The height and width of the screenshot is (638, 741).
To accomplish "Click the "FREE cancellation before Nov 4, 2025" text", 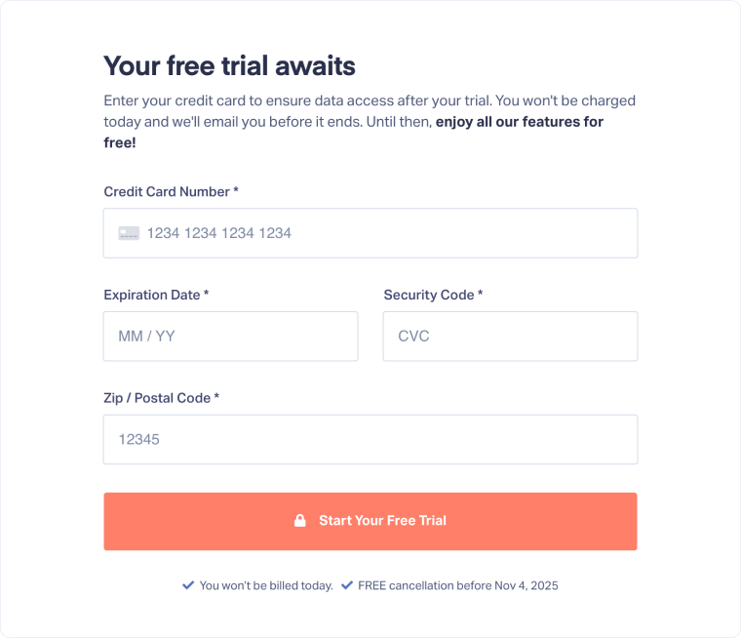I will 458,586.
